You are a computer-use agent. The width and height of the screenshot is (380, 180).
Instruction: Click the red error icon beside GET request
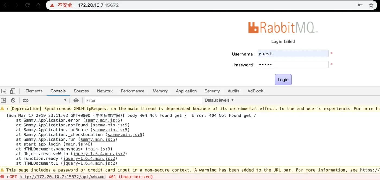pos(2,177)
